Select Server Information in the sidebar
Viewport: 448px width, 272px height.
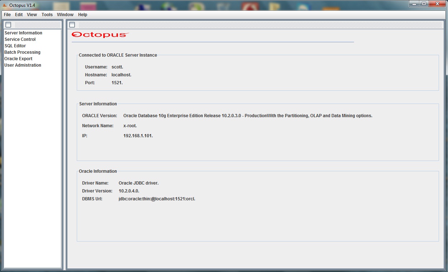click(x=23, y=33)
